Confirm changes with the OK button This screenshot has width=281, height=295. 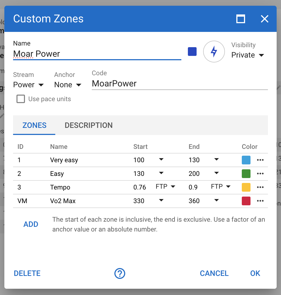[x=255, y=273]
